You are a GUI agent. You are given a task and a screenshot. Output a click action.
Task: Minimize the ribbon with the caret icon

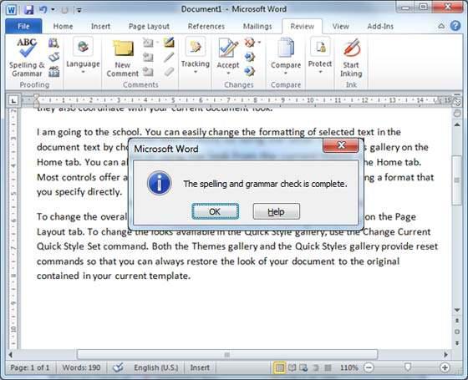pyautogui.click(x=441, y=26)
